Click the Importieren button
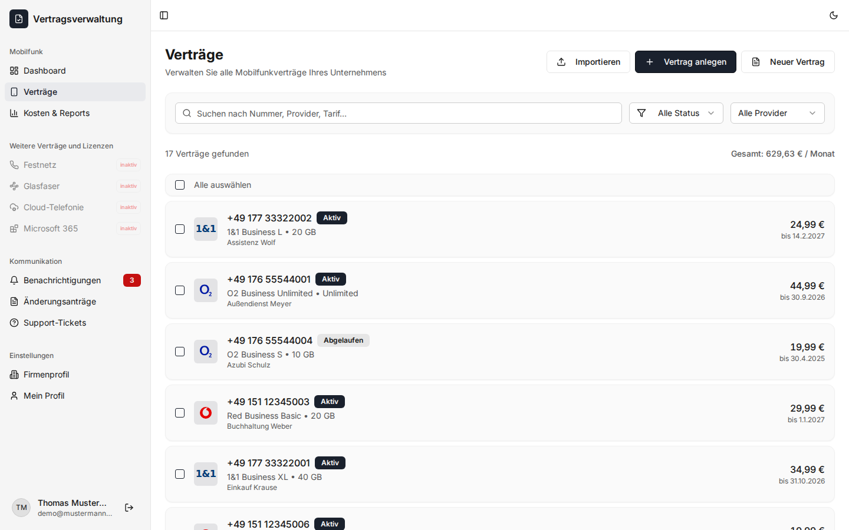Image resolution: width=849 pixels, height=530 pixels. [x=588, y=62]
